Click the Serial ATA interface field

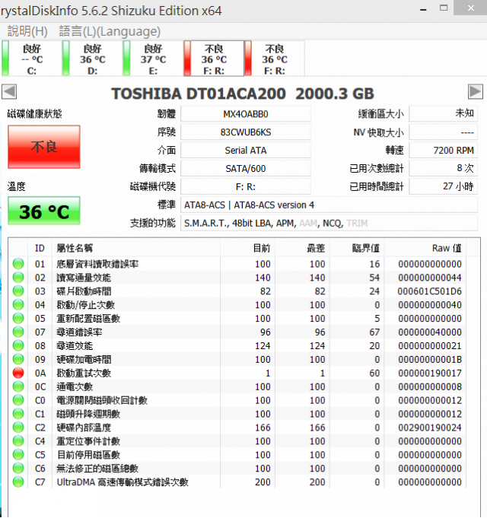pos(246,151)
